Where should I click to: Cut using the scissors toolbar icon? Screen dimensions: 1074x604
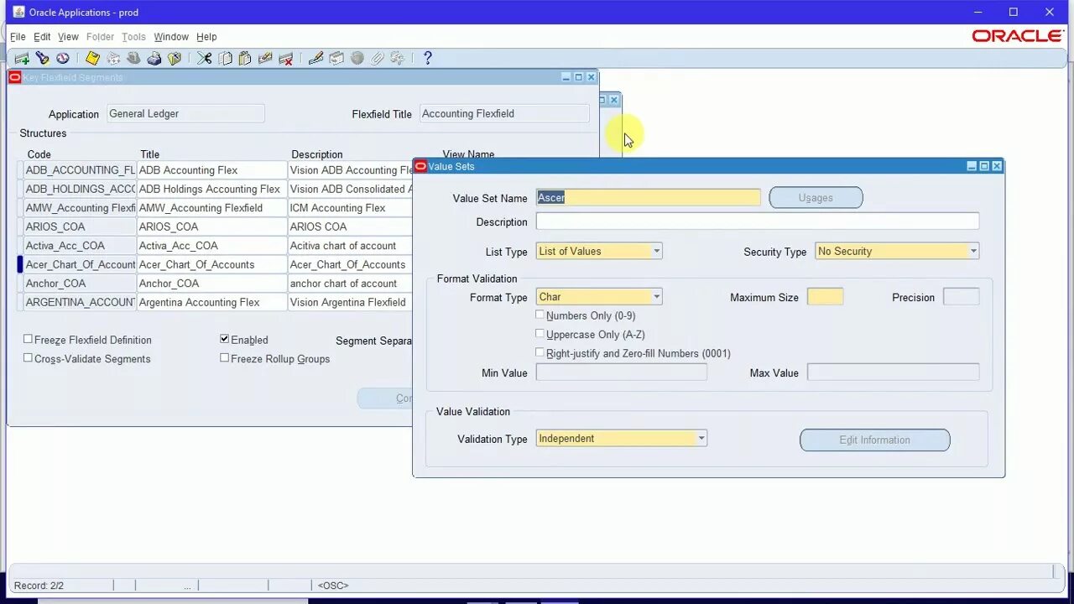(204, 58)
